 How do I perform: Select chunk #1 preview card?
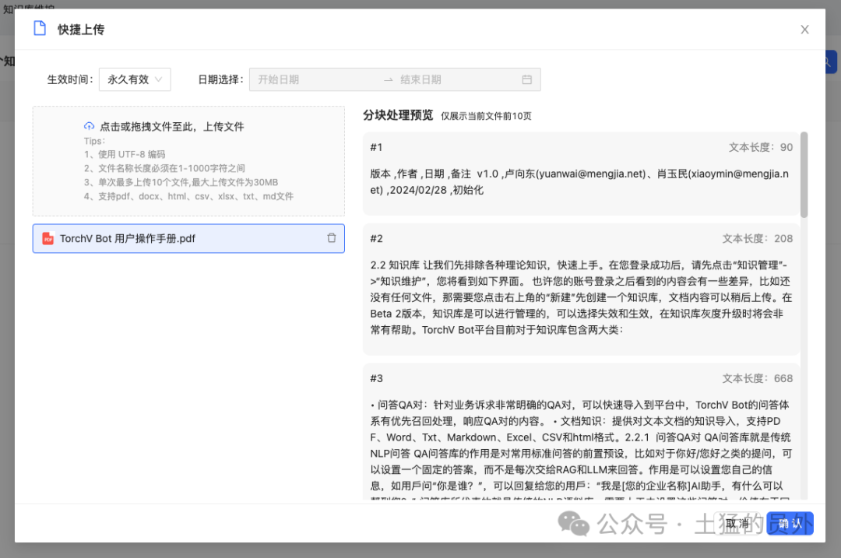coord(582,173)
